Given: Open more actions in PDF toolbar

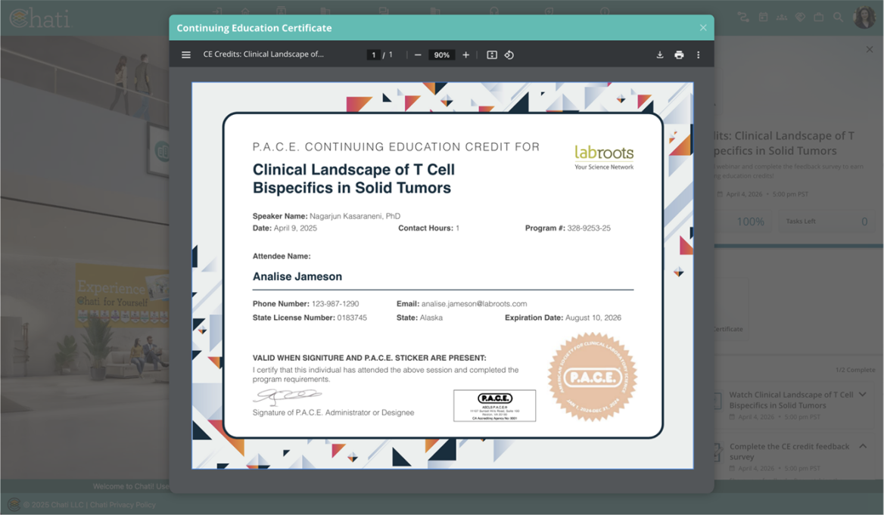Looking at the screenshot, I should click(698, 54).
